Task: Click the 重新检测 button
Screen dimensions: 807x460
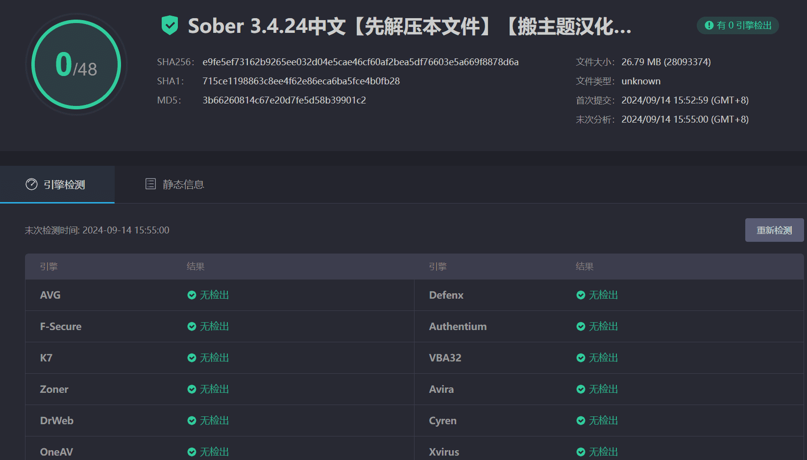Action: (774, 230)
